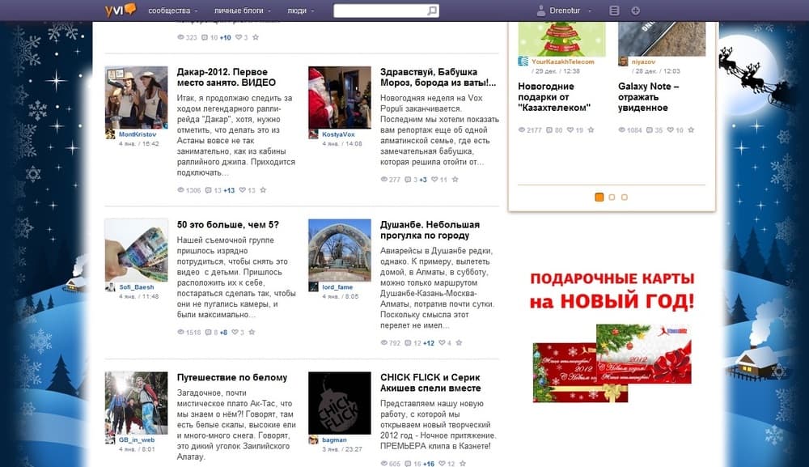This screenshot has width=809, height=467.
Task: Like the Galaxy Note card heart icon
Action: (670, 130)
